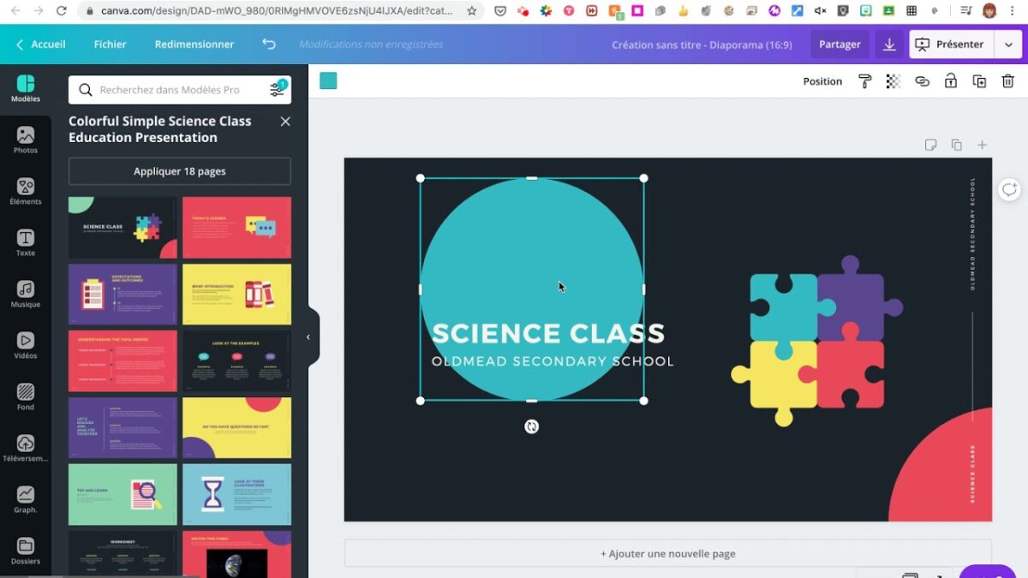Open the Texte panel
Viewport: 1028px width, 578px height.
26,242
